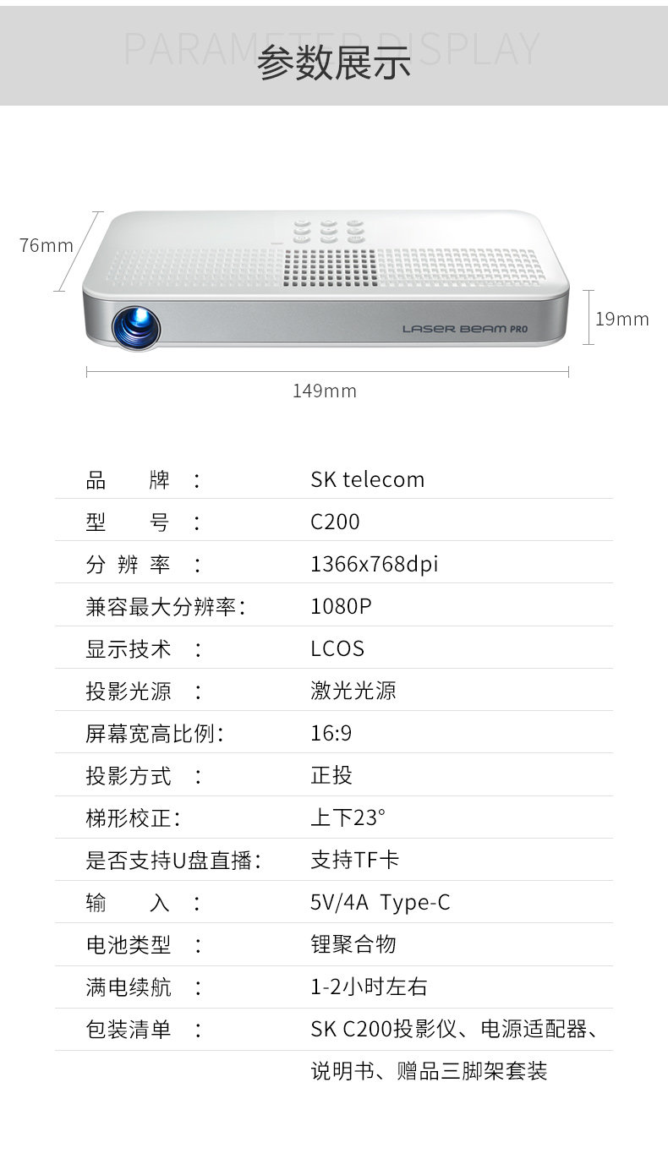Image resolution: width=668 pixels, height=1159 pixels.
Task: Click the LCOS display technology value
Action: pos(337,648)
